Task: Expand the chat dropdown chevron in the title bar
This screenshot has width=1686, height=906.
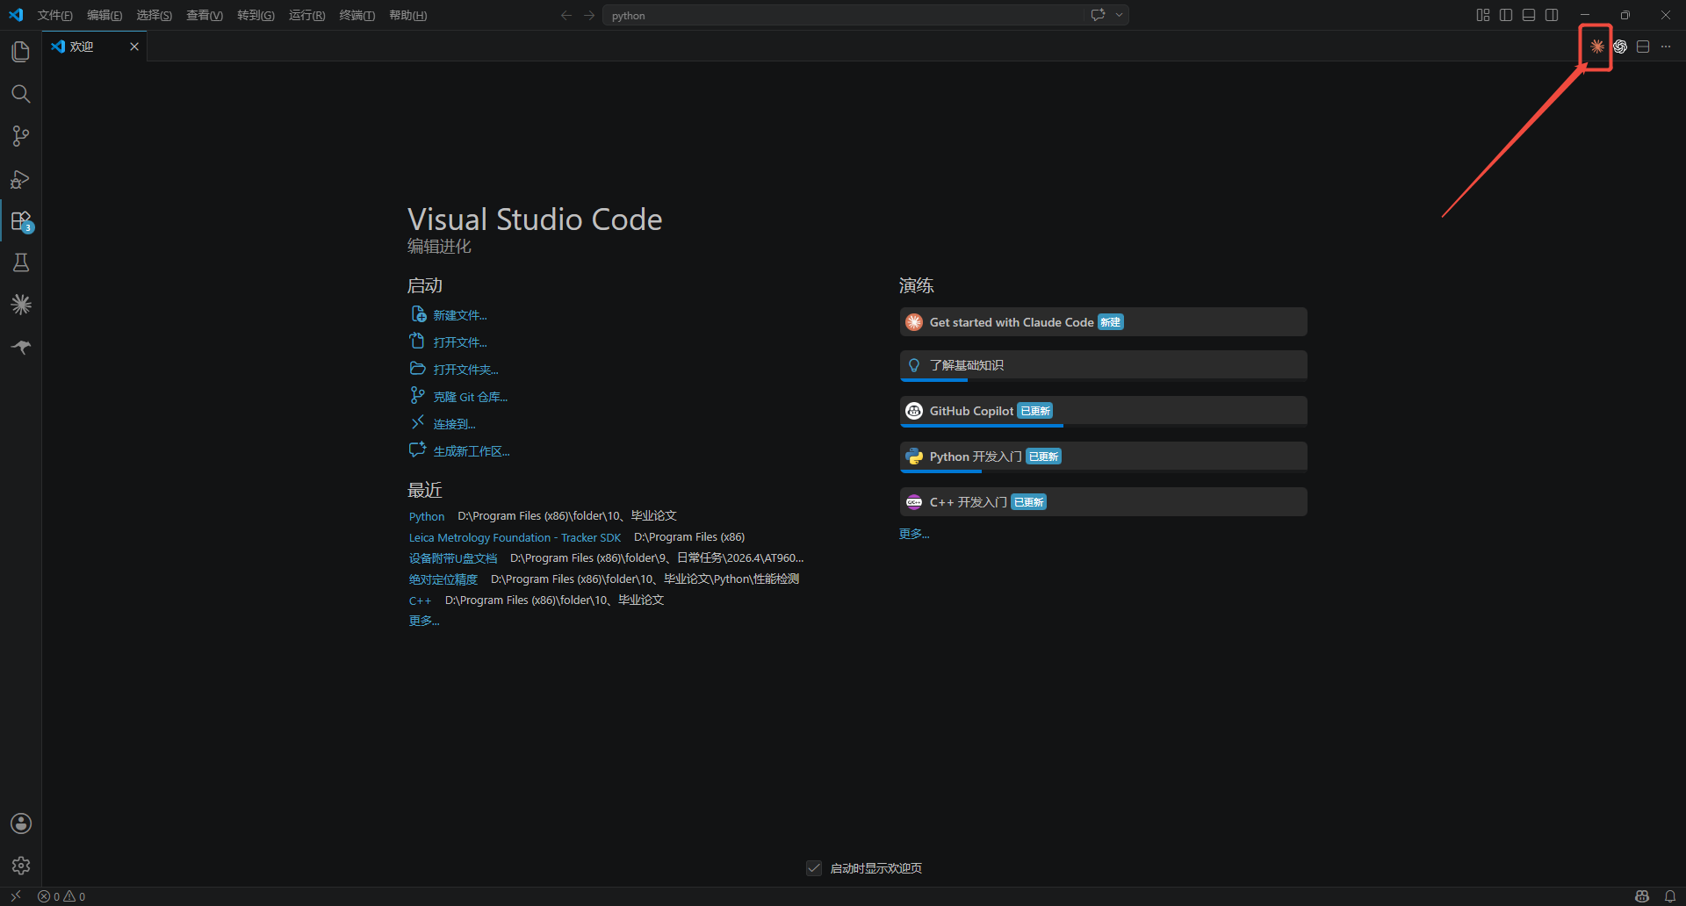Action: click(x=1120, y=15)
